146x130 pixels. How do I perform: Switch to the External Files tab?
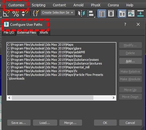point(27,33)
